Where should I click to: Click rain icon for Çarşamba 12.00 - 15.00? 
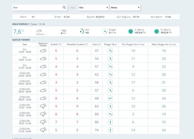pos(43,106)
